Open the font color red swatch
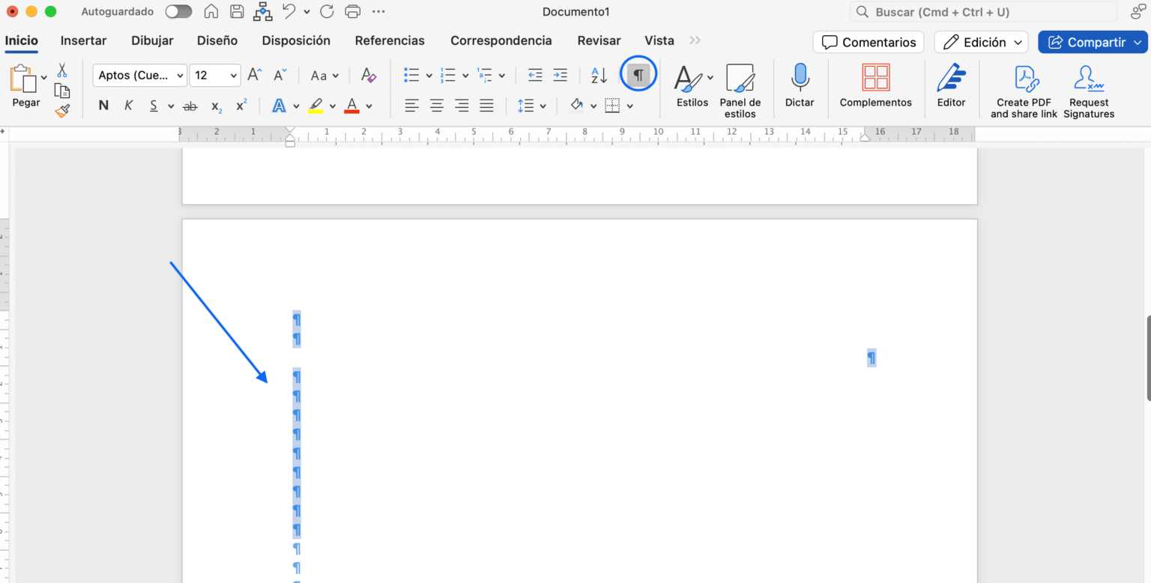Screen dimensions: 1151x583 352,105
